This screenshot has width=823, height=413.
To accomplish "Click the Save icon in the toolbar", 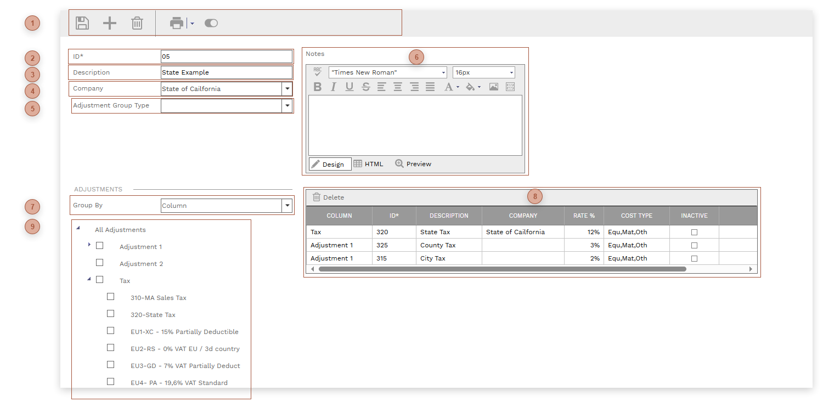I will [82, 22].
